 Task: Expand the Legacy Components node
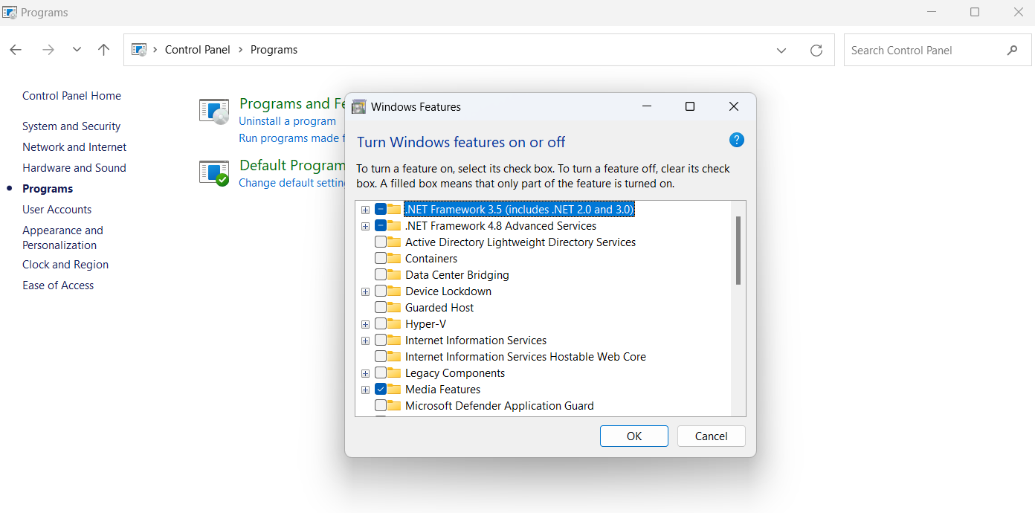point(365,373)
